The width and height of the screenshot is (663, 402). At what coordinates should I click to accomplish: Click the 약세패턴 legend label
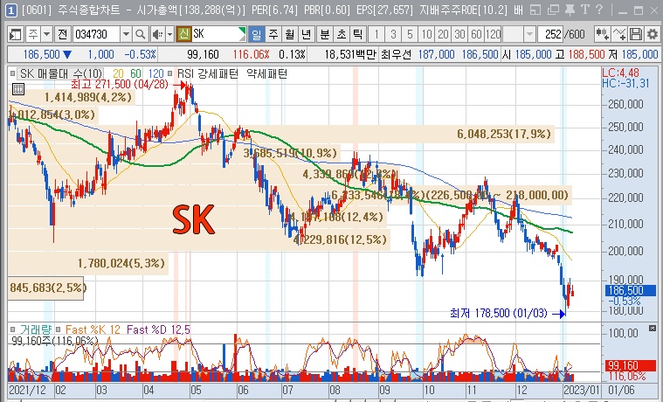pyautogui.click(x=266, y=74)
